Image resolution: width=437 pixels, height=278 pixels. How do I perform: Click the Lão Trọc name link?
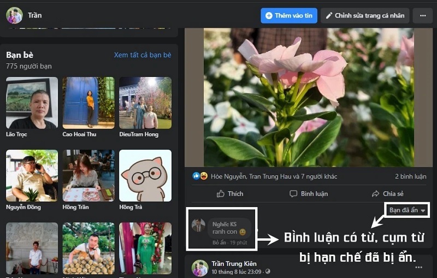pyautogui.click(x=16, y=134)
